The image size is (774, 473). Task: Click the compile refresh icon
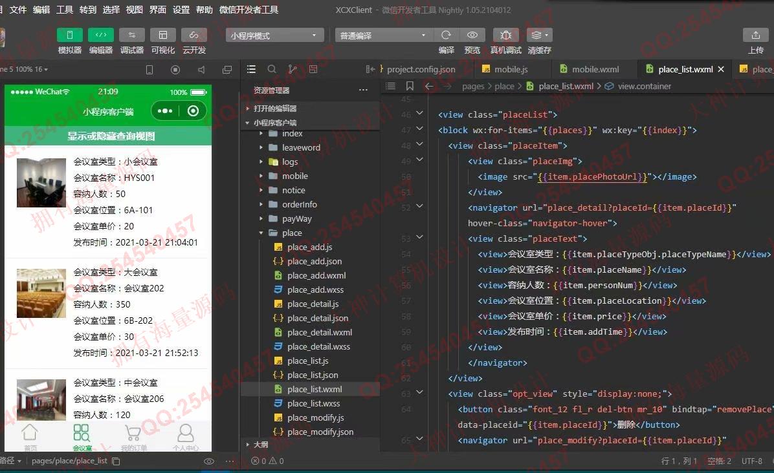[x=447, y=35]
